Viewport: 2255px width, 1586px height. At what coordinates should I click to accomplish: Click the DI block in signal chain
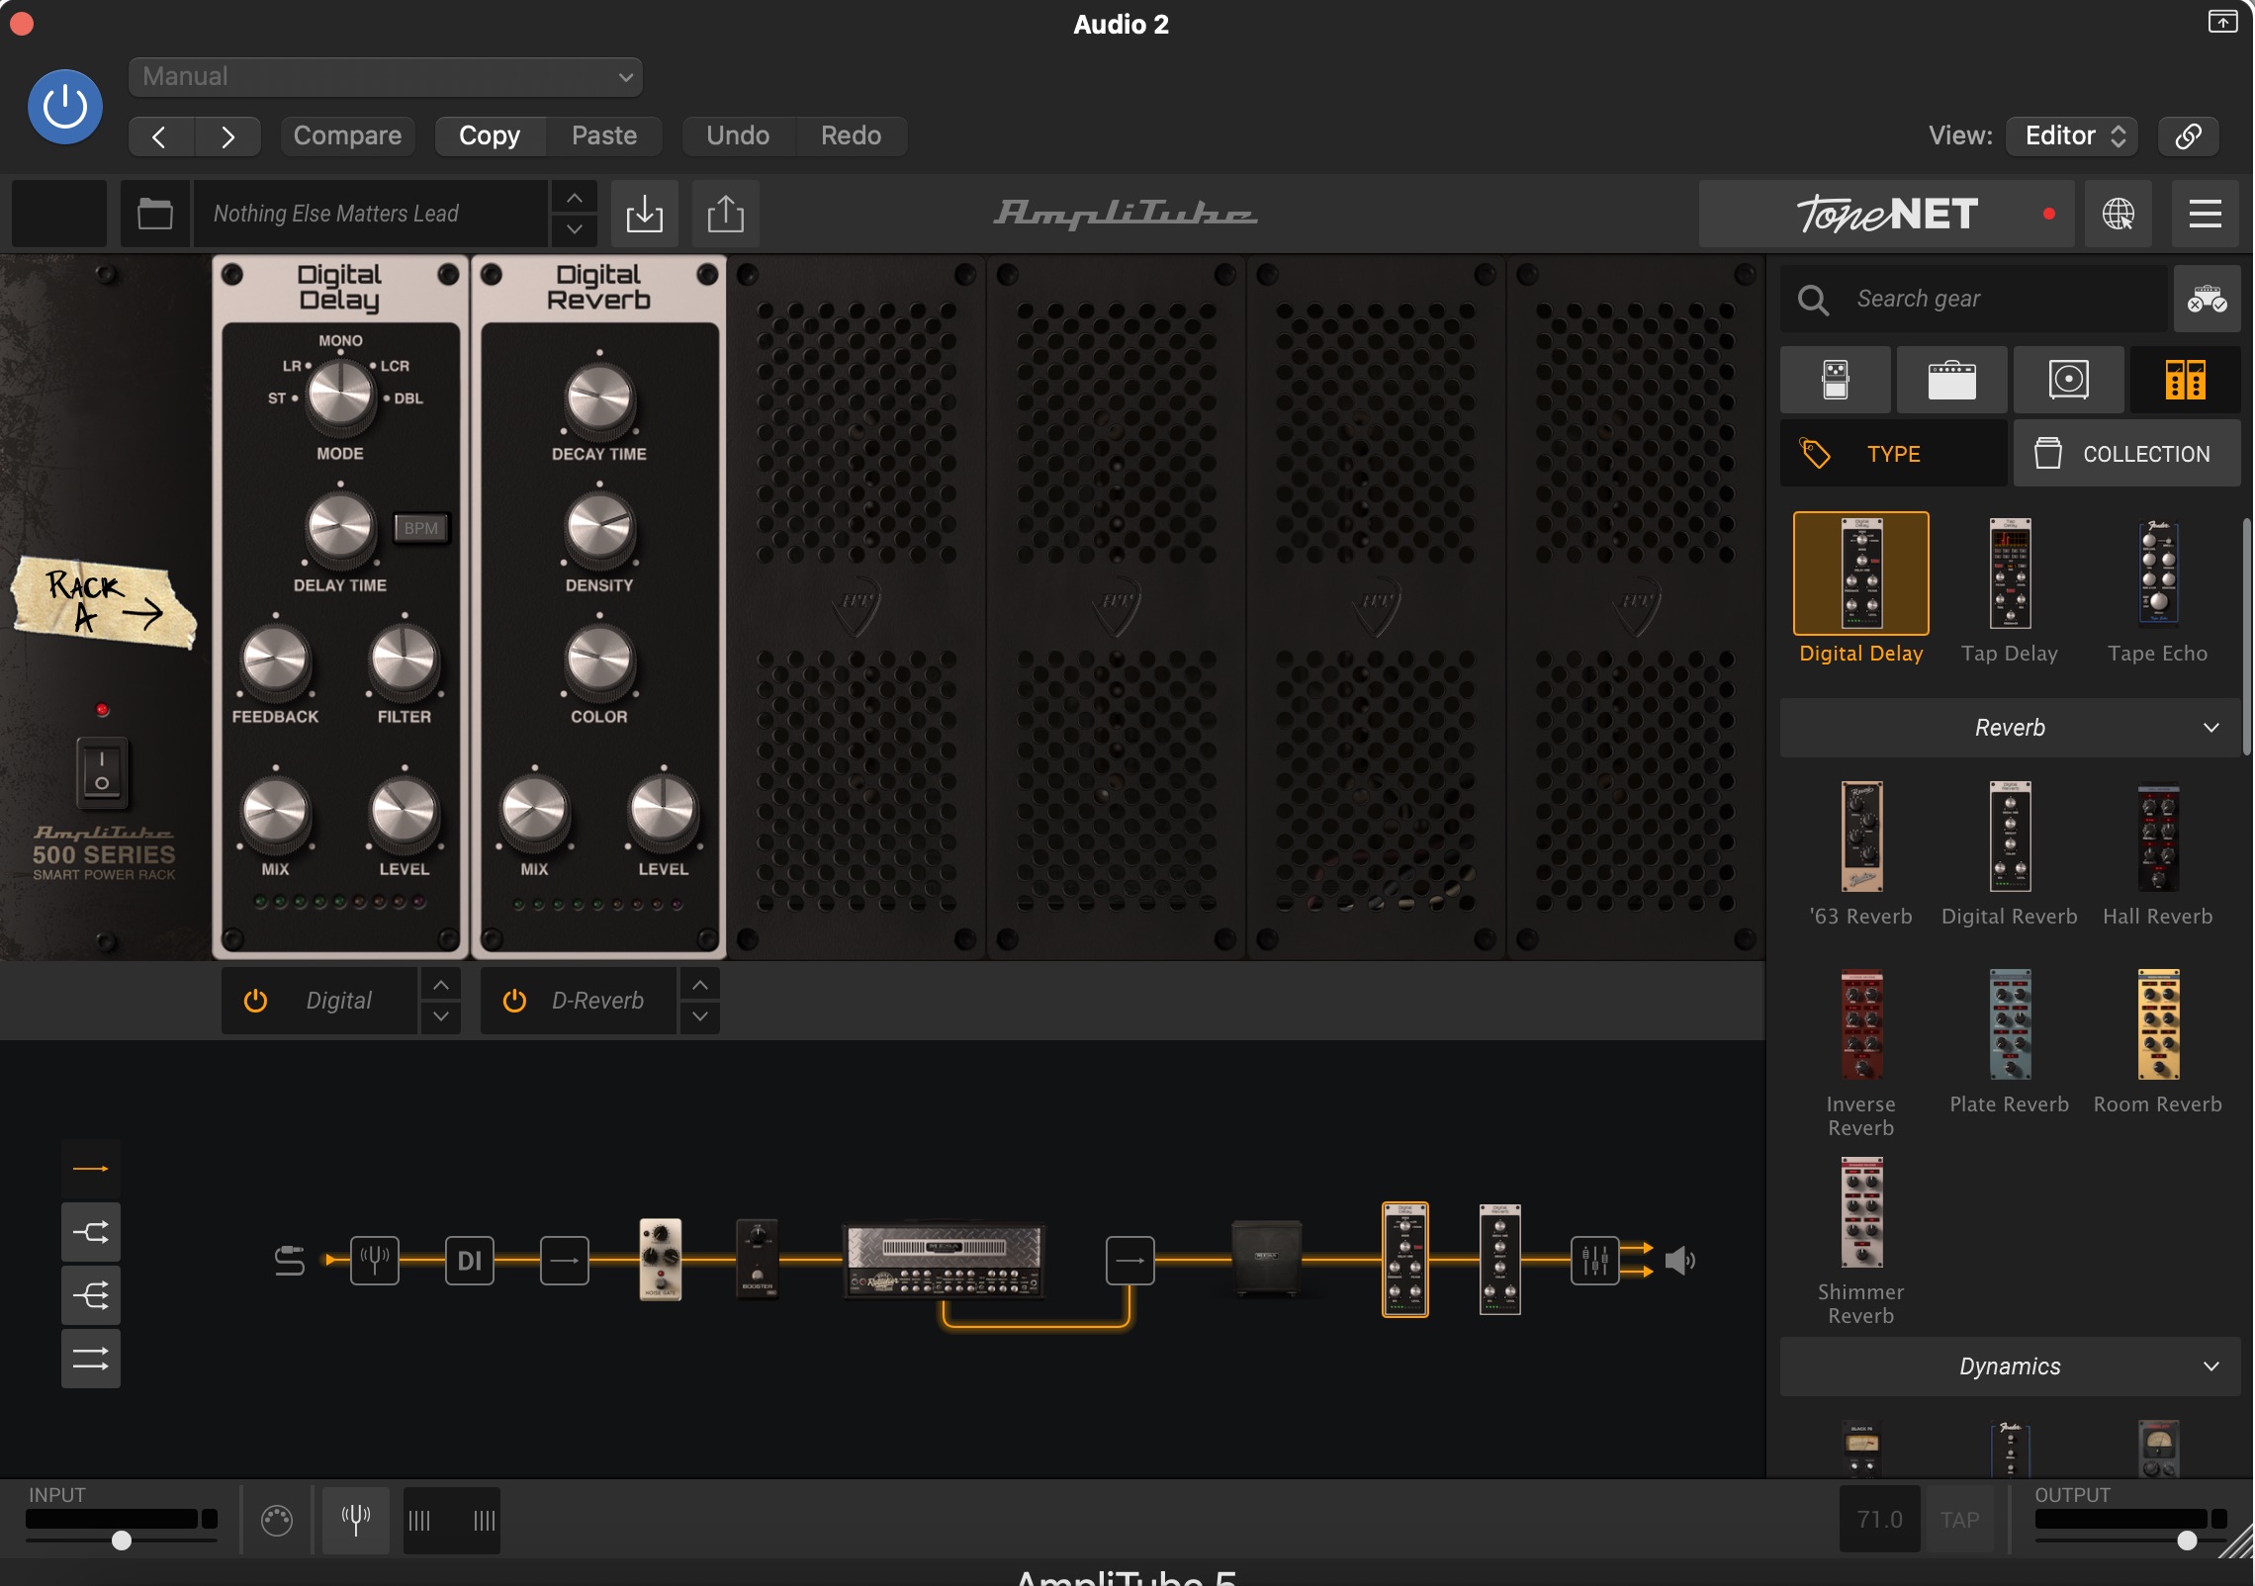coord(470,1261)
